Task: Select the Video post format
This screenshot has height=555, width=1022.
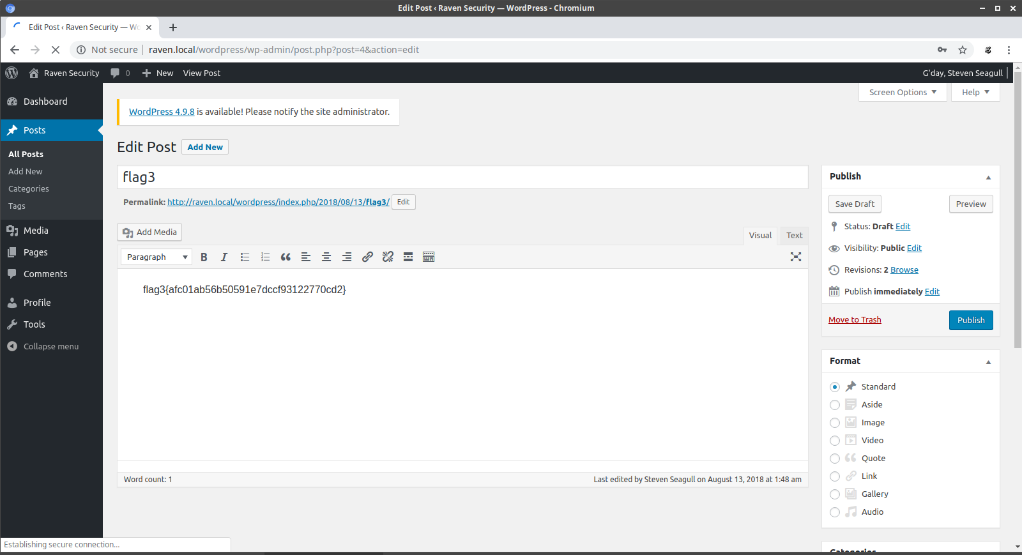Action: tap(835, 441)
